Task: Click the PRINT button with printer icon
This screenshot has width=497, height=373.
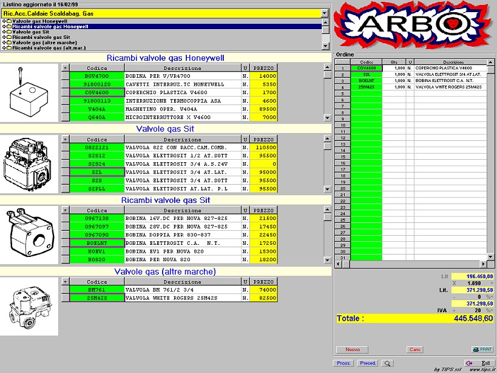Action: 482,349
